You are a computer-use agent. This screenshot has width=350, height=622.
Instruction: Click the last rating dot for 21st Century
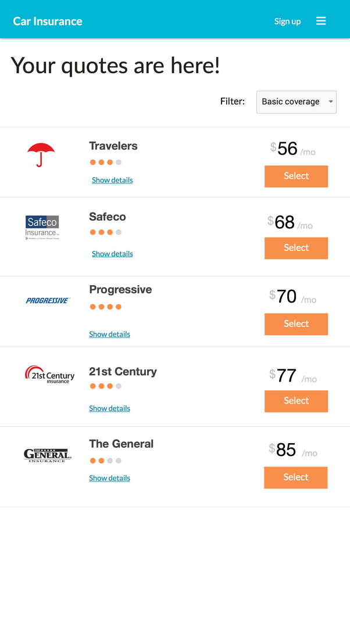pos(119,386)
